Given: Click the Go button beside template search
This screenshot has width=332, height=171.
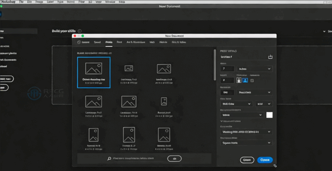Looking at the screenshot, I should pyautogui.click(x=174, y=158).
